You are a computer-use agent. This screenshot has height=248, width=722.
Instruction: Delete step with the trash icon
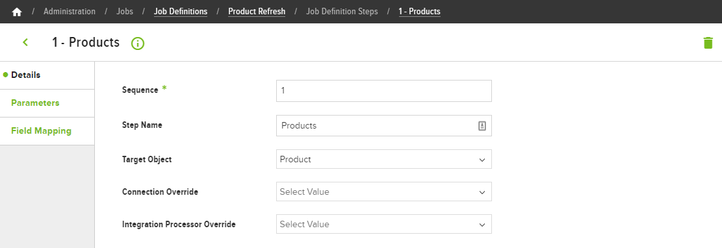click(708, 43)
